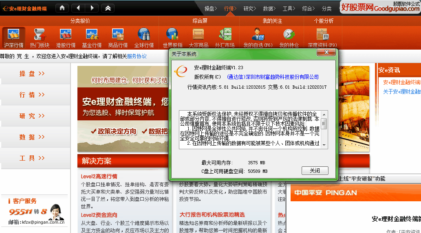
Task: Open 世界股指 toolbar icon
Action: pos(172,38)
